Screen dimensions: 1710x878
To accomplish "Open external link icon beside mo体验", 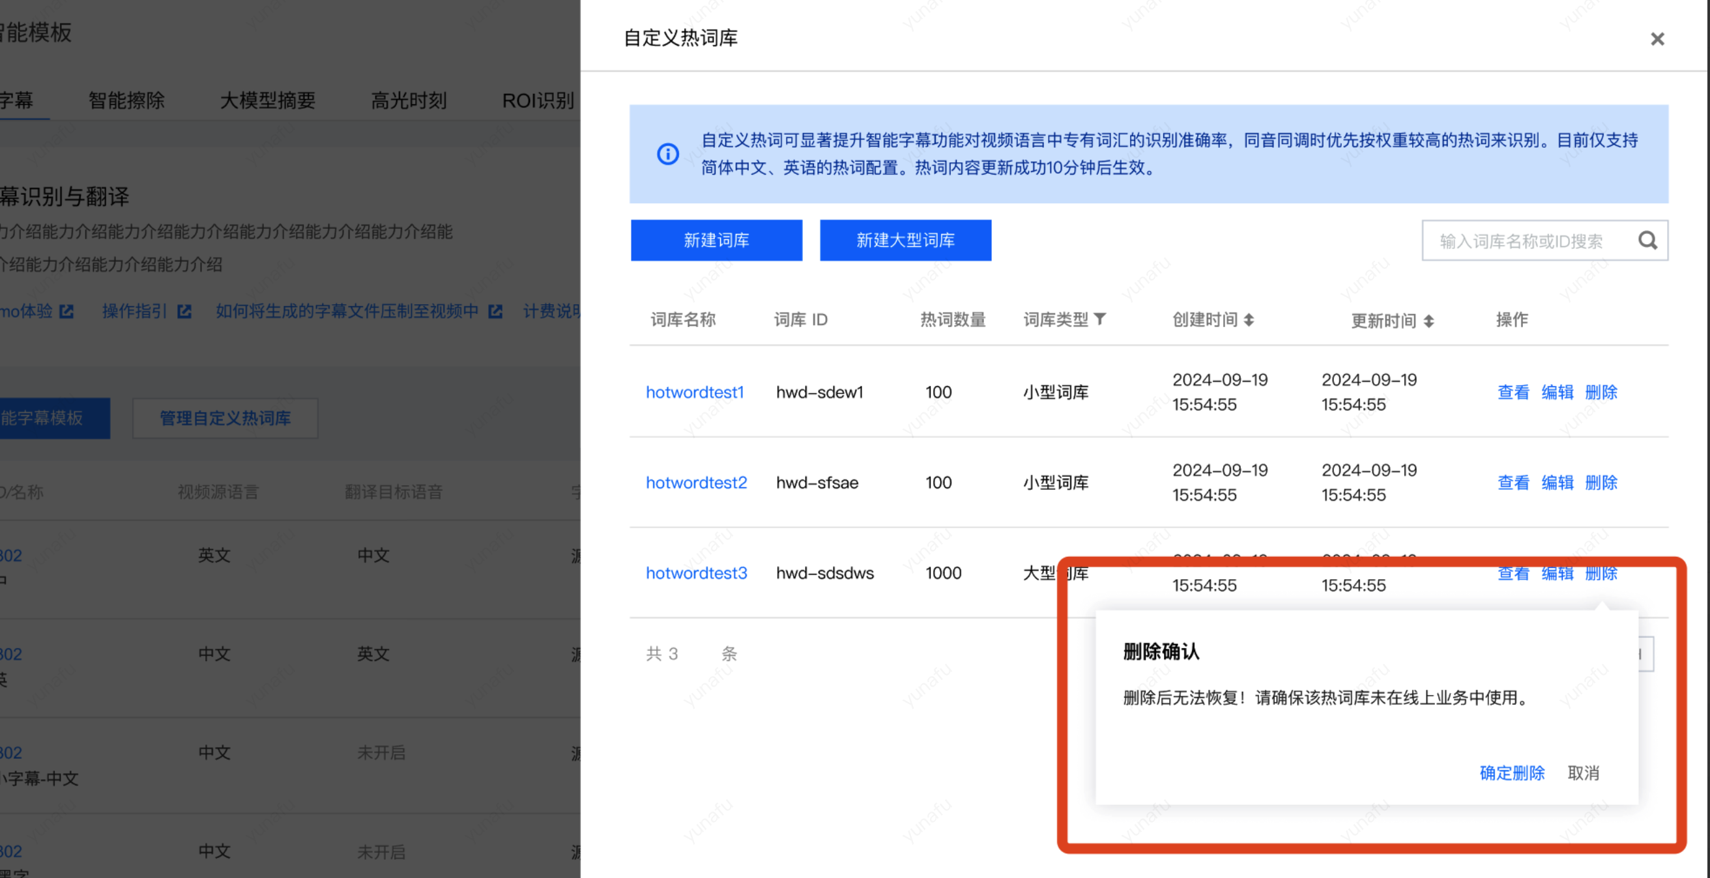I will click(x=66, y=311).
